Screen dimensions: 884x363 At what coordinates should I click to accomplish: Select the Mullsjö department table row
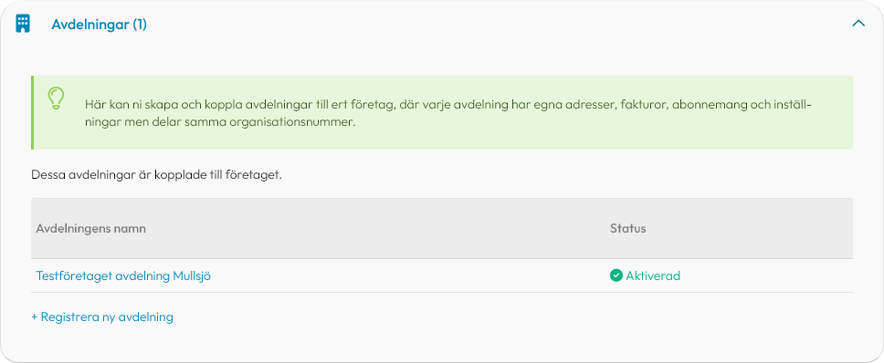pos(442,275)
